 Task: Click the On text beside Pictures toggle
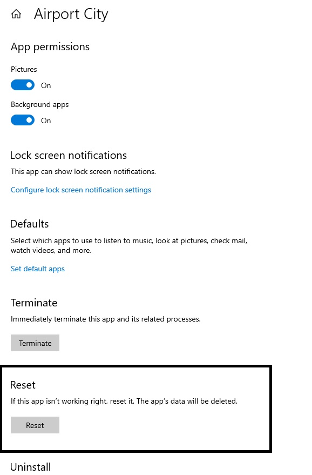[46, 86]
